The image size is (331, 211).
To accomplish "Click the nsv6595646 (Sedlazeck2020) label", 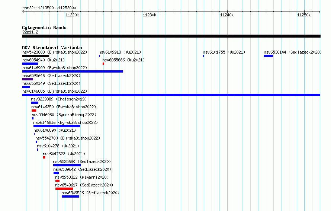I will 51,76.
